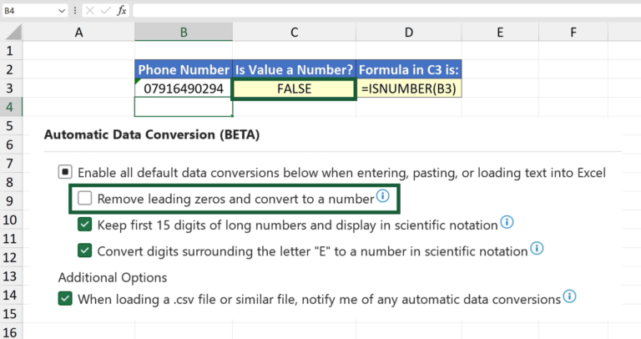Click the Insert Function fx icon

click(x=122, y=11)
